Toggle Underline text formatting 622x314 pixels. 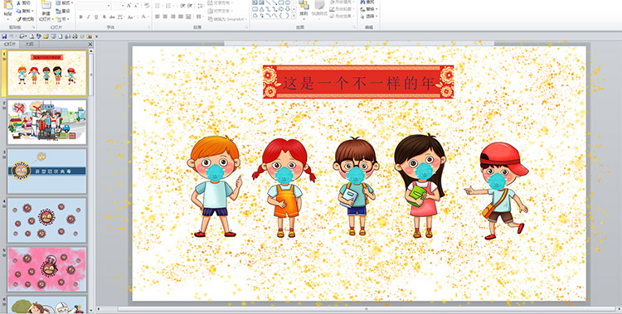96,17
